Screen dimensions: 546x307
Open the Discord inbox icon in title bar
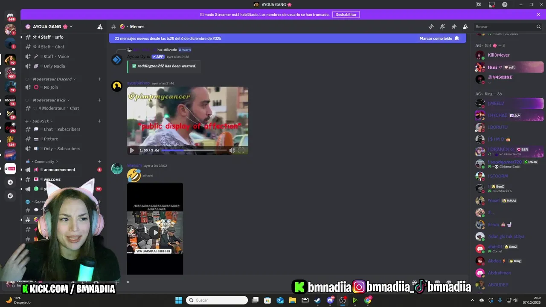(x=492, y=4)
